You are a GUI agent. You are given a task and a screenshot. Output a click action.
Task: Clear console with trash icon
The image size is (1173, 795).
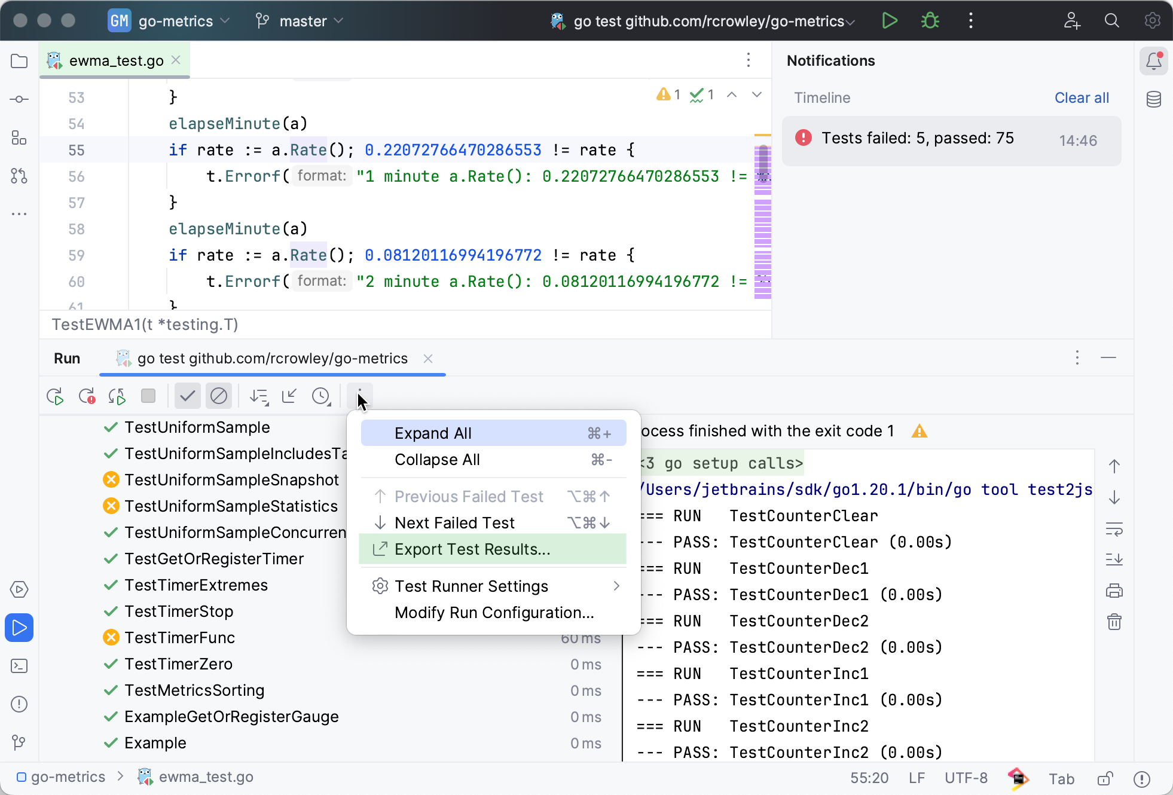pyautogui.click(x=1114, y=622)
